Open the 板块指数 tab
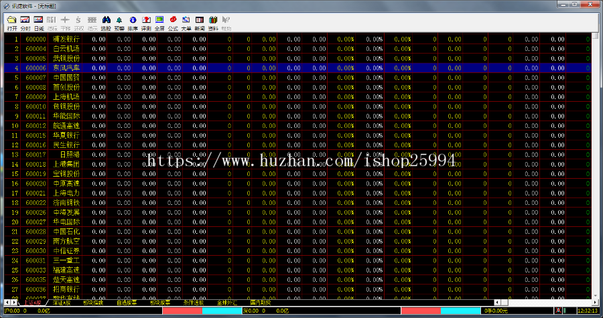The width and height of the screenshot is (603, 318). [93, 303]
